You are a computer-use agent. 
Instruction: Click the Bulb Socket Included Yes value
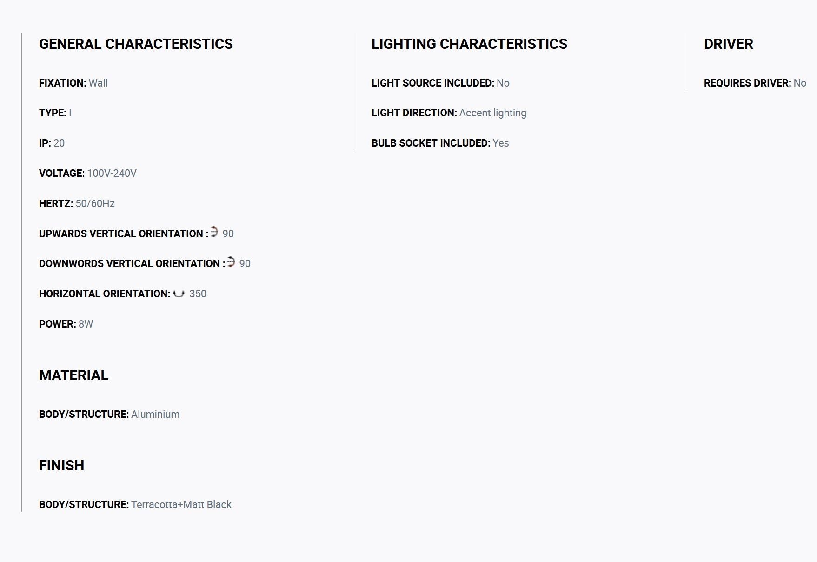coord(501,143)
